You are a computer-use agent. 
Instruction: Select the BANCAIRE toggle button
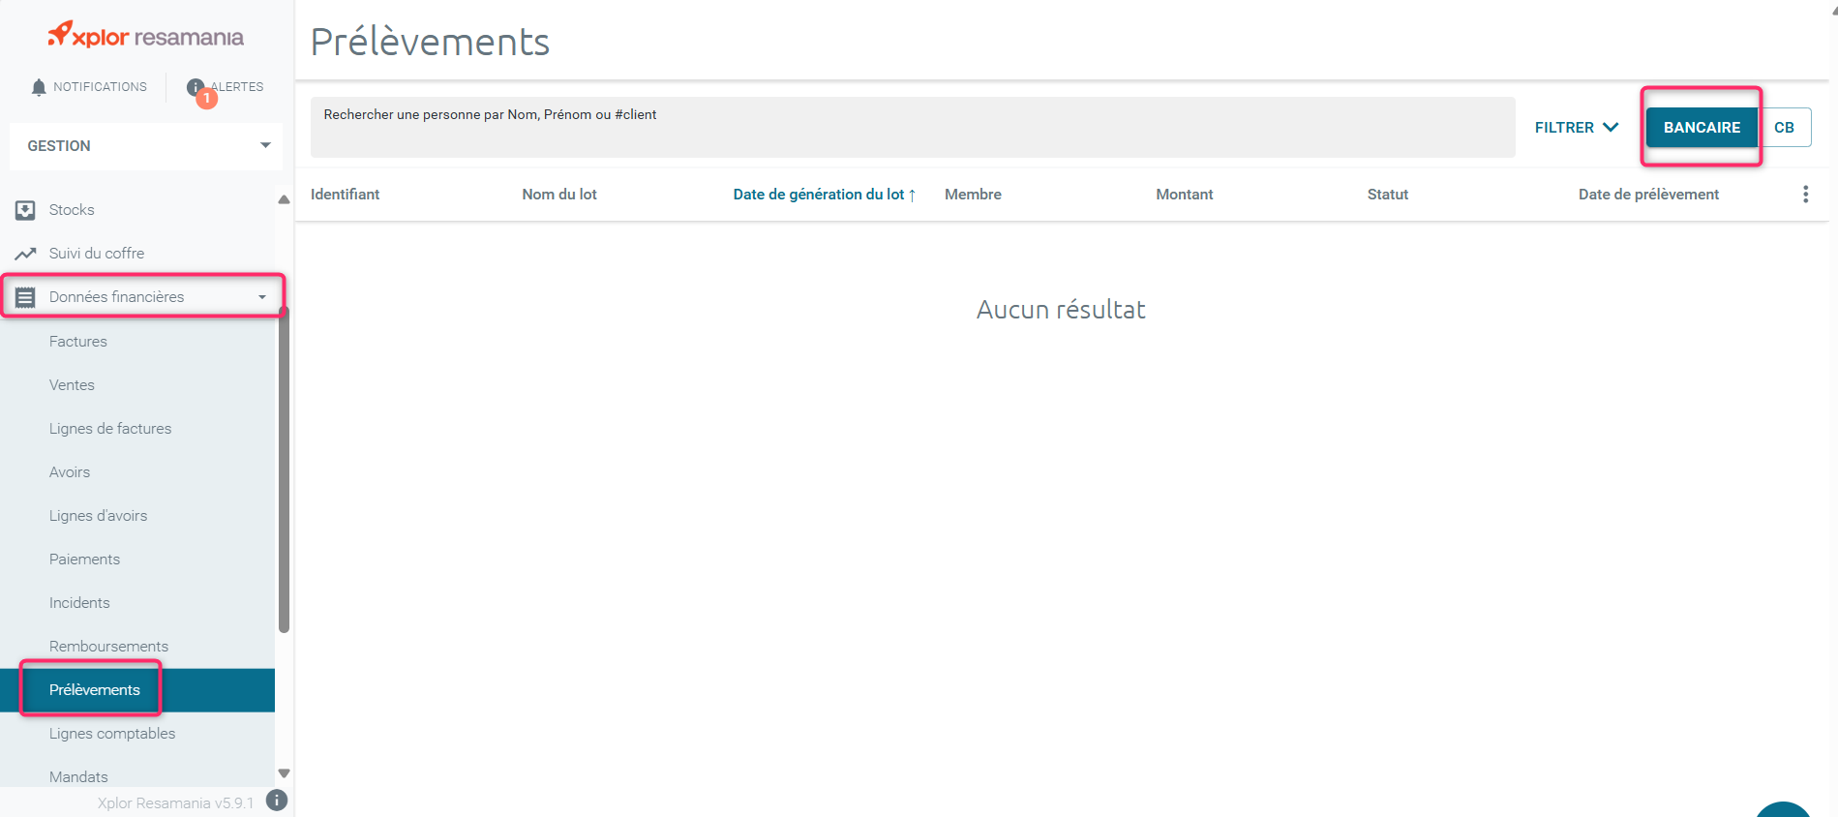(1702, 128)
